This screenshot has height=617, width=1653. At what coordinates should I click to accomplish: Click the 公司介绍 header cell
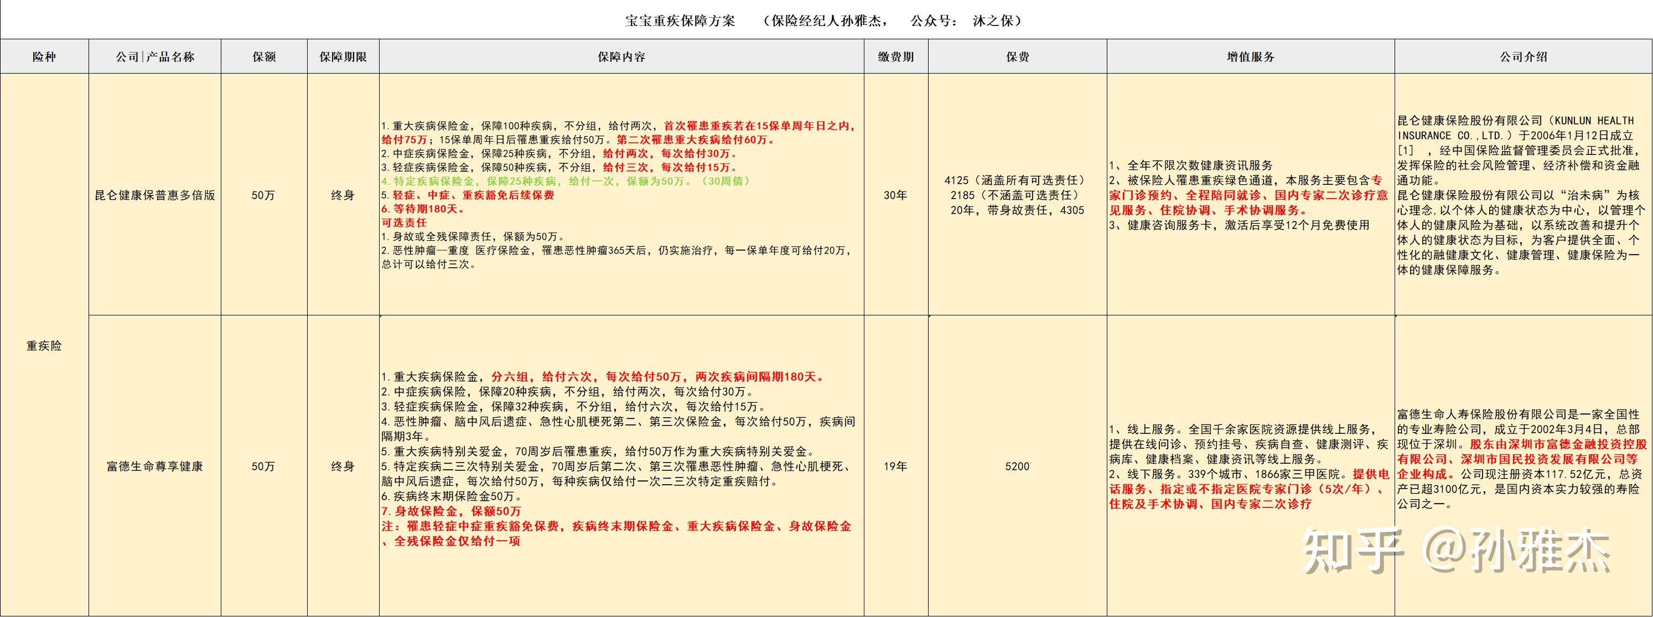pyautogui.click(x=1523, y=56)
